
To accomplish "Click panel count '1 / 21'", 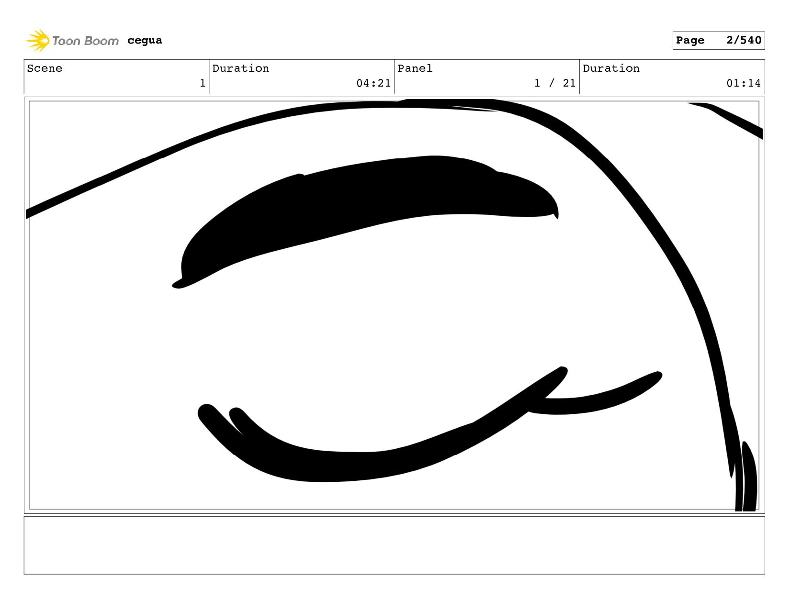I will click(x=555, y=83).
